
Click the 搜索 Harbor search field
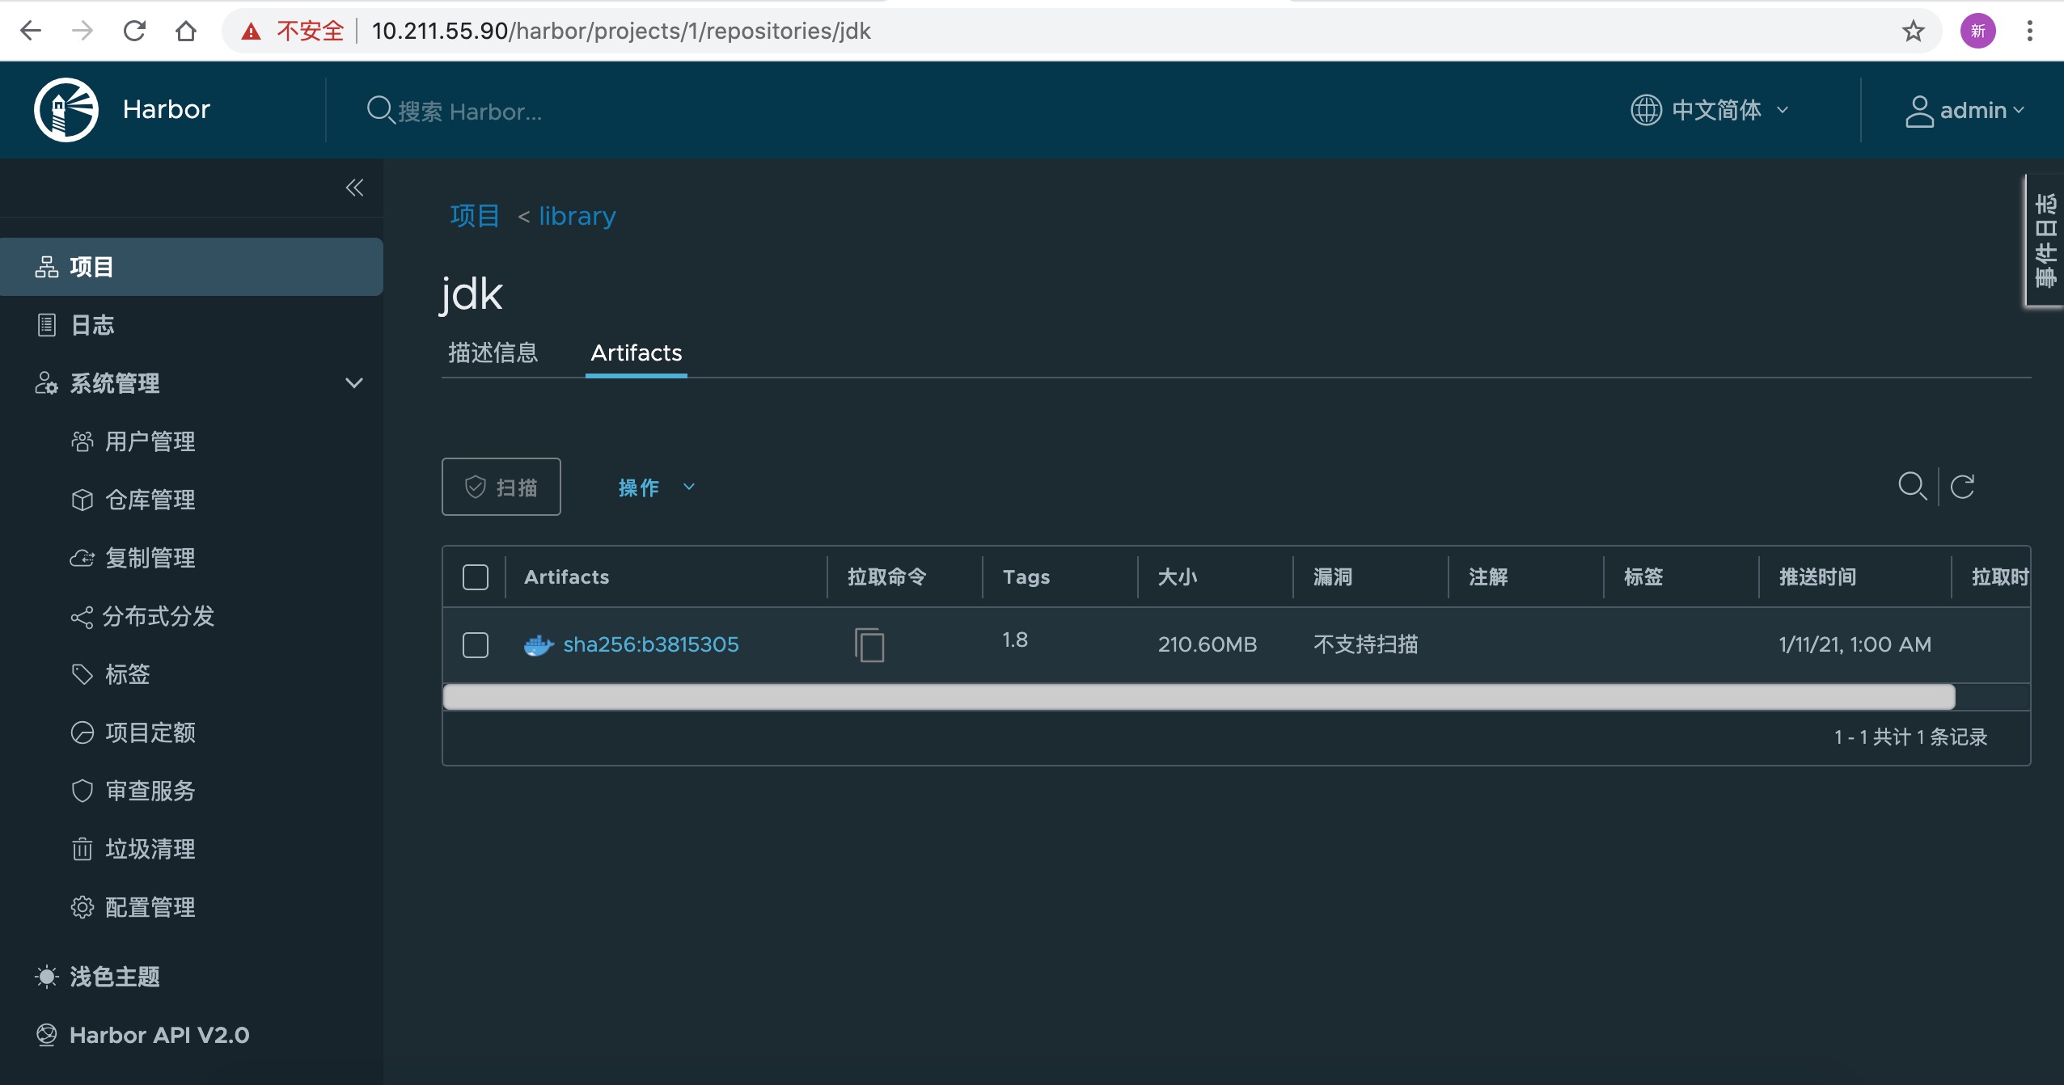471,112
